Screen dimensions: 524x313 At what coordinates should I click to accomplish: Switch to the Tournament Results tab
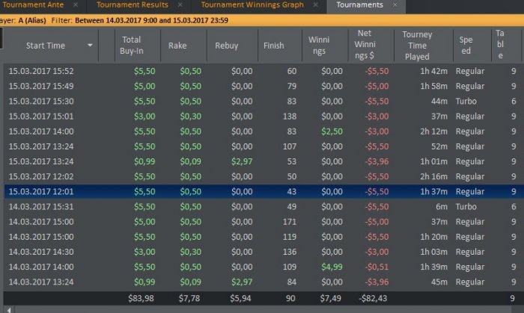click(x=132, y=5)
